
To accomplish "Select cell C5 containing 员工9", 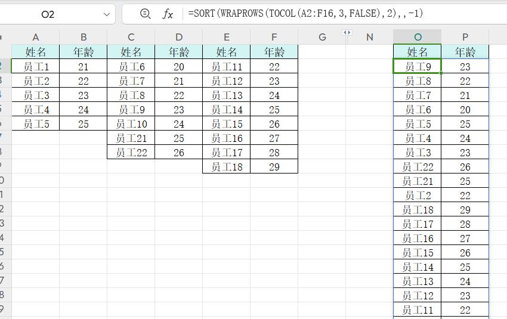I will [131, 109].
